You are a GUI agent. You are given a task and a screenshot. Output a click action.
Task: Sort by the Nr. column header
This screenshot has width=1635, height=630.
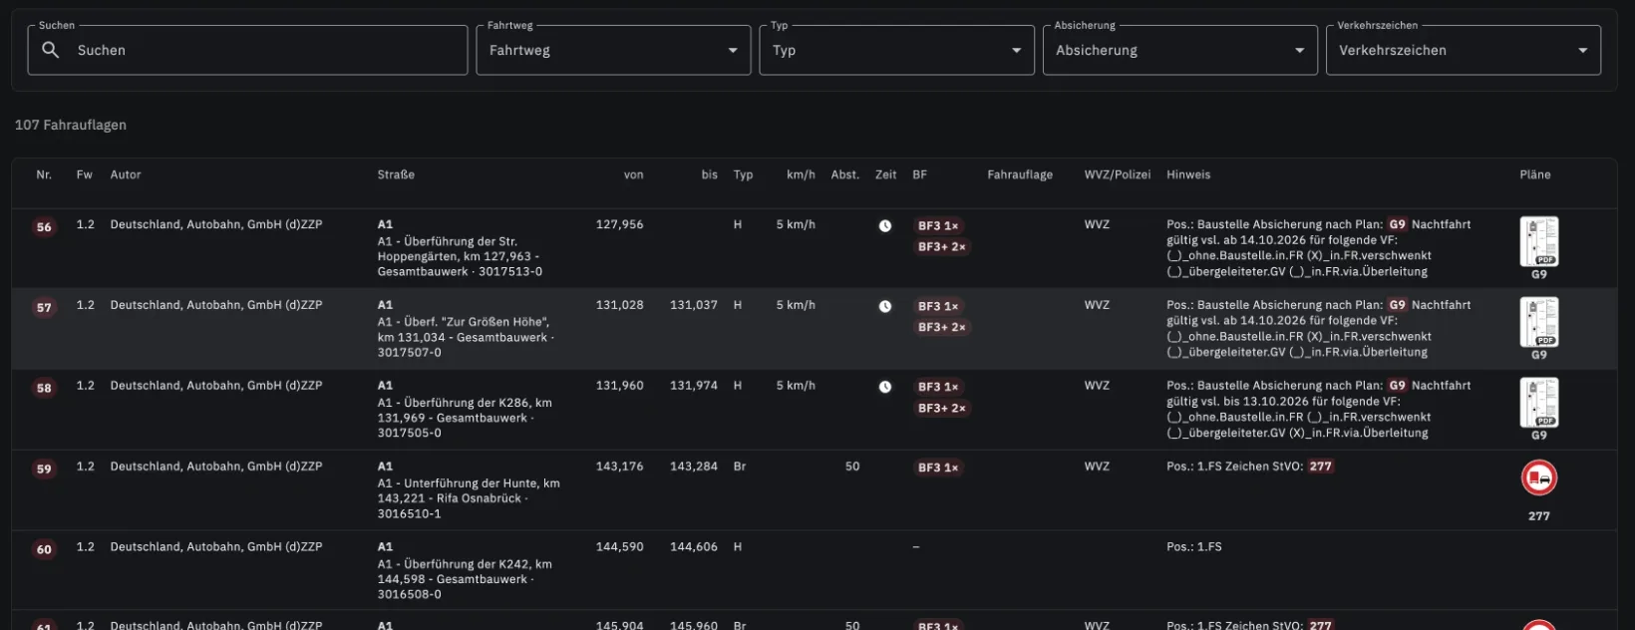pyautogui.click(x=44, y=175)
